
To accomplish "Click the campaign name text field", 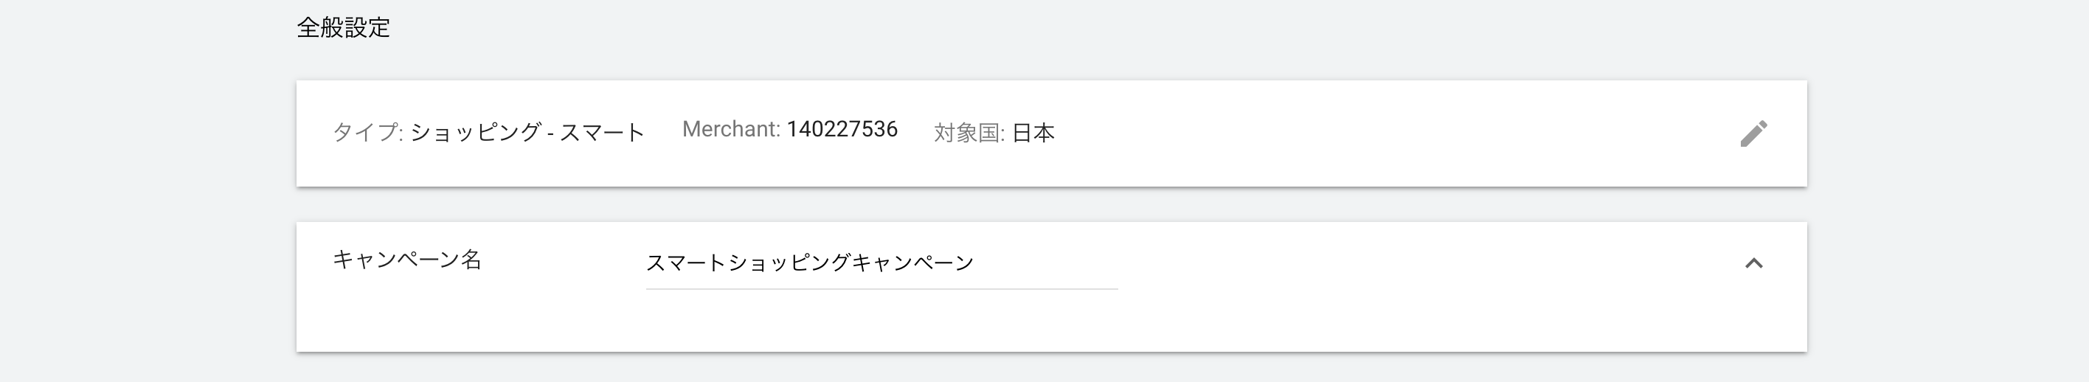I will coord(881,263).
